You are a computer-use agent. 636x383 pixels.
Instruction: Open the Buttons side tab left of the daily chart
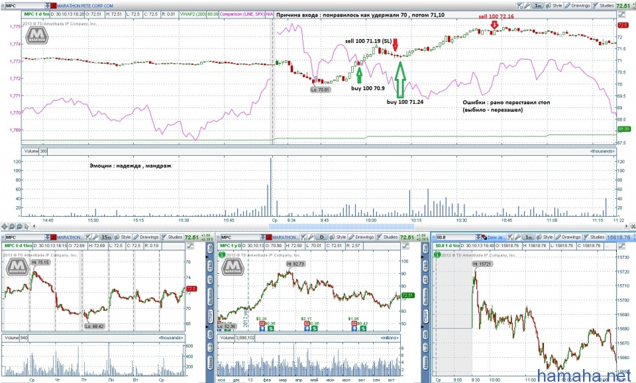pos(211,297)
